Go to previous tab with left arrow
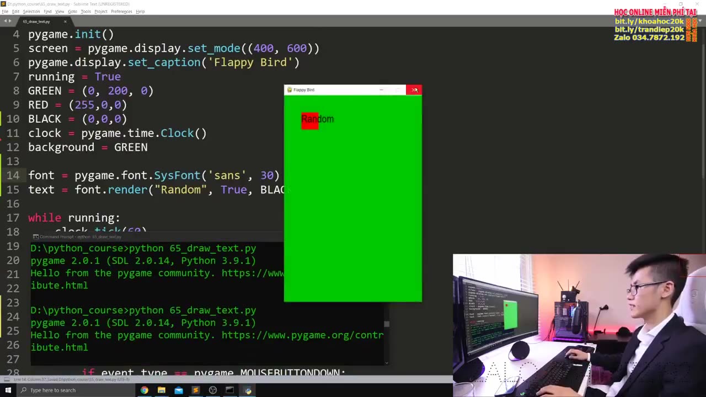 (x=4, y=21)
